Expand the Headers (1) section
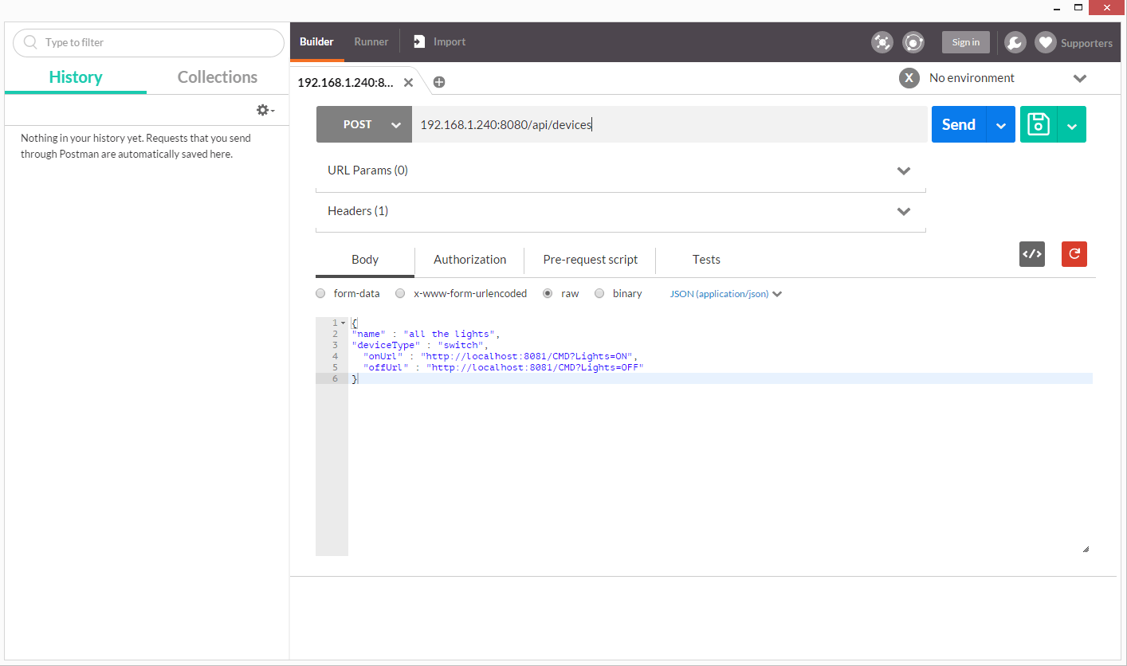Viewport: 1127px width, 666px height. [904, 211]
